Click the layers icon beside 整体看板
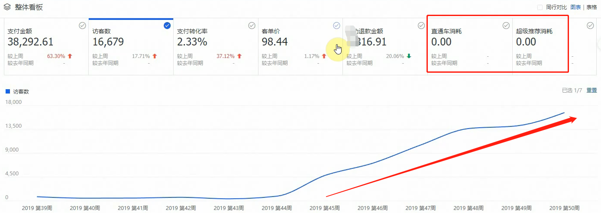The width and height of the screenshot is (601, 213). pos(7,7)
